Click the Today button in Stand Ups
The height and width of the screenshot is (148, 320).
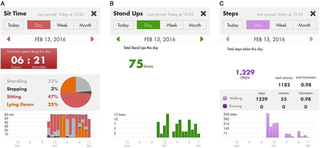(123, 25)
